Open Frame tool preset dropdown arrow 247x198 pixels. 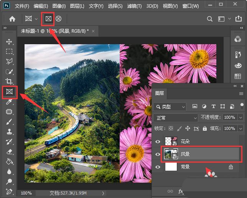[x=36, y=19]
